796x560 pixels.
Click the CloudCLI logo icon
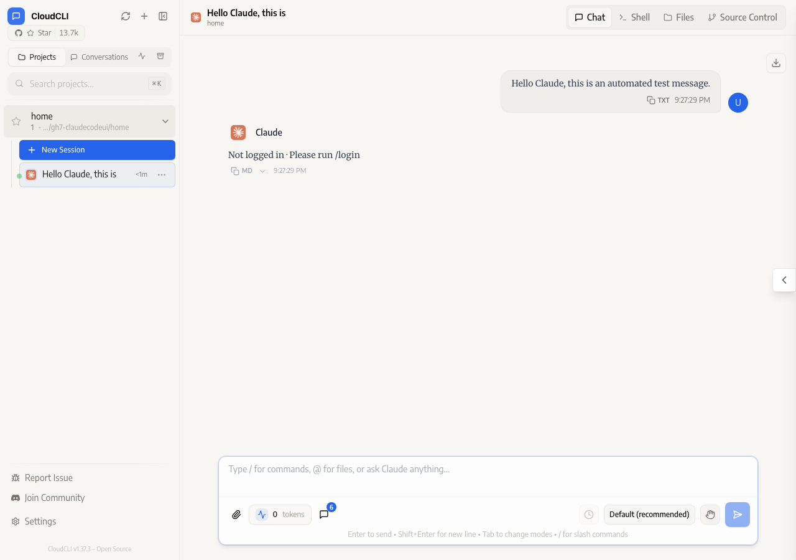pyautogui.click(x=16, y=16)
